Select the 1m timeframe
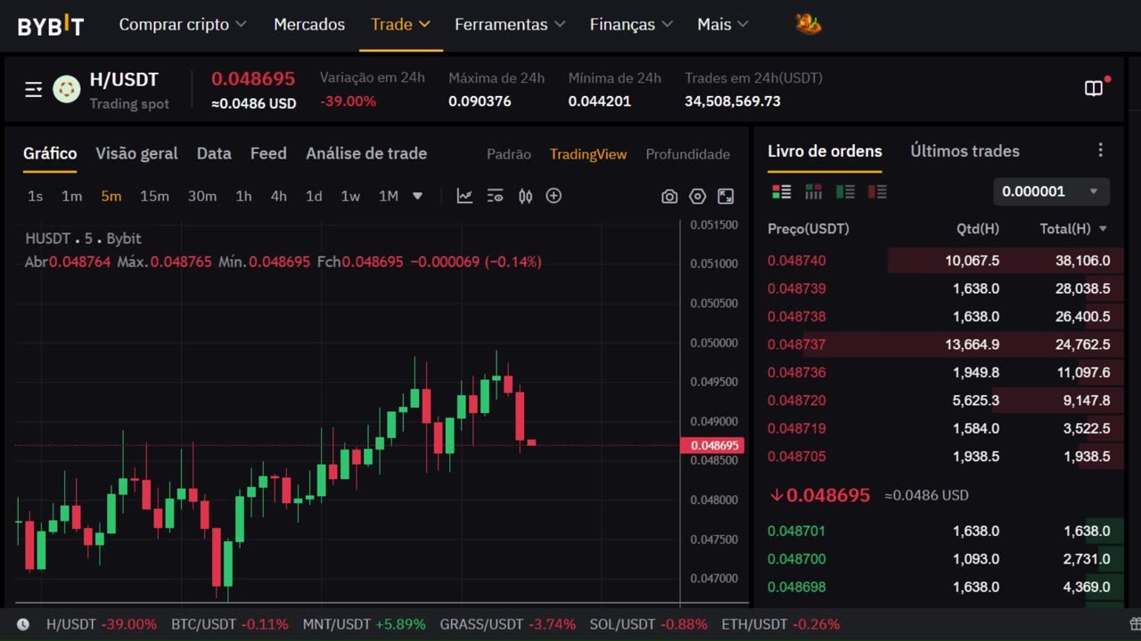 click(x=71, y=196)
